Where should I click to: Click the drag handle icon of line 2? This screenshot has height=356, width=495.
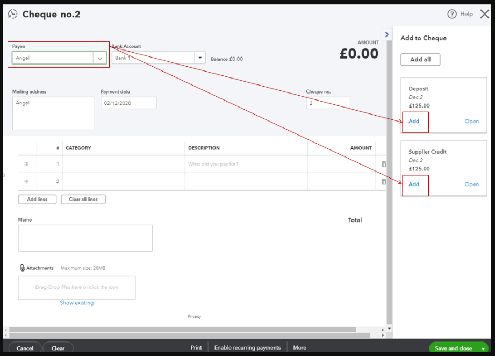(26, 181)
